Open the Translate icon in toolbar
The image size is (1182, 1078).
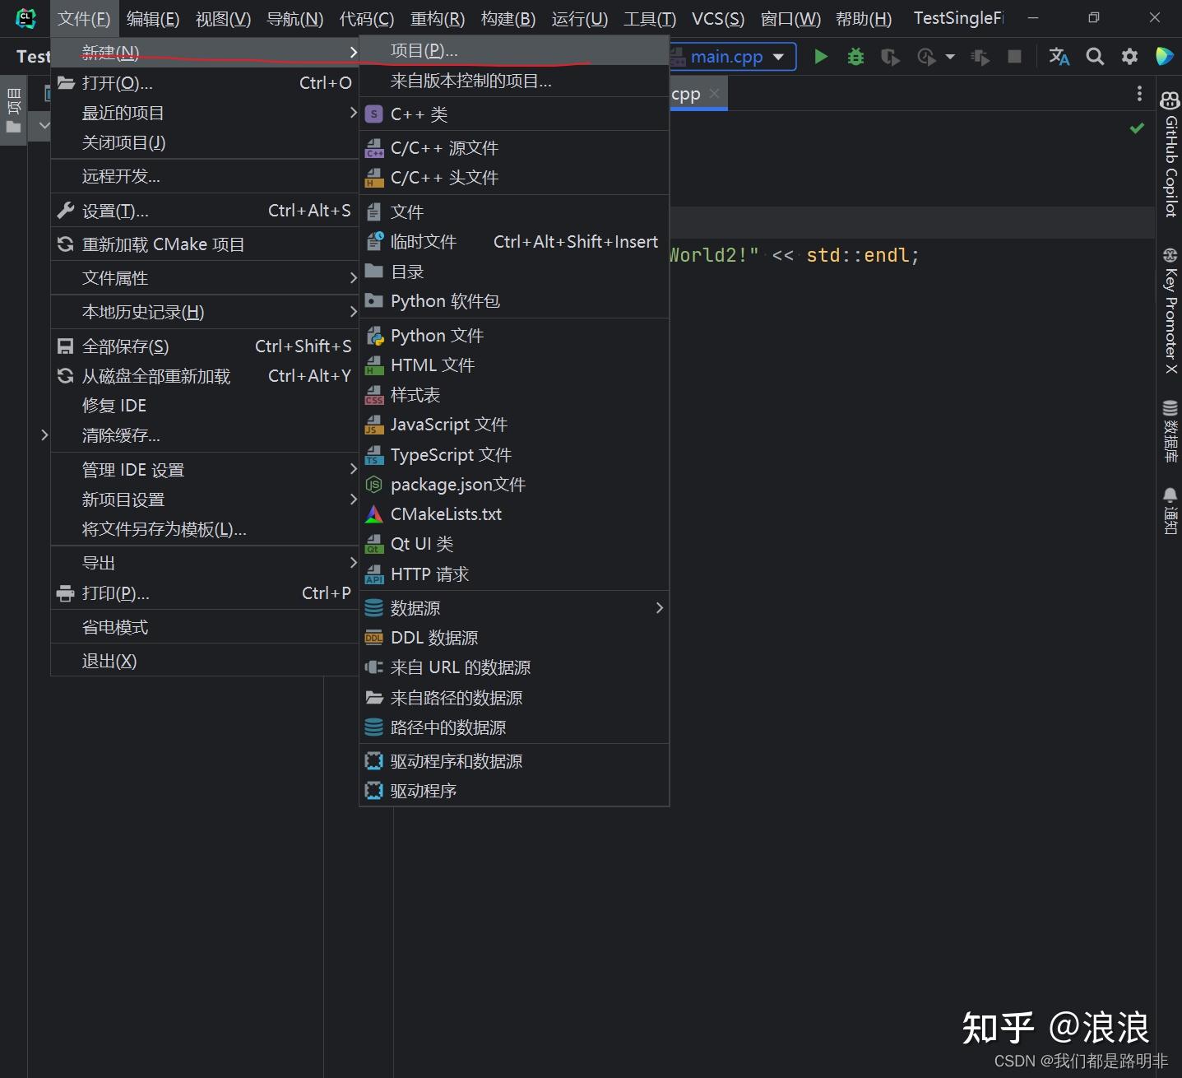(x=1059, y=57)
